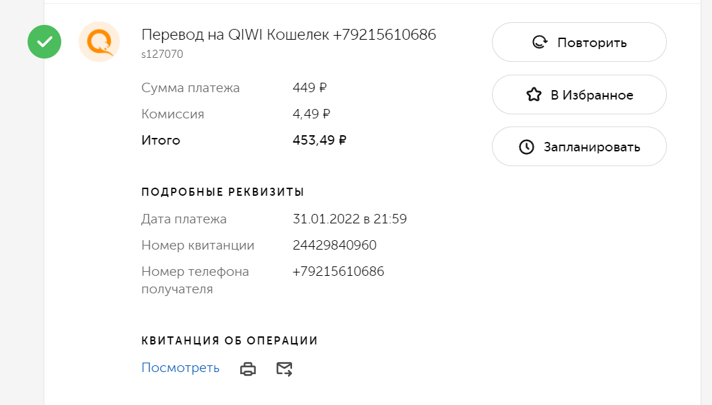
Task: Send the receipt by email icon
Action: [x=284, y=369]
